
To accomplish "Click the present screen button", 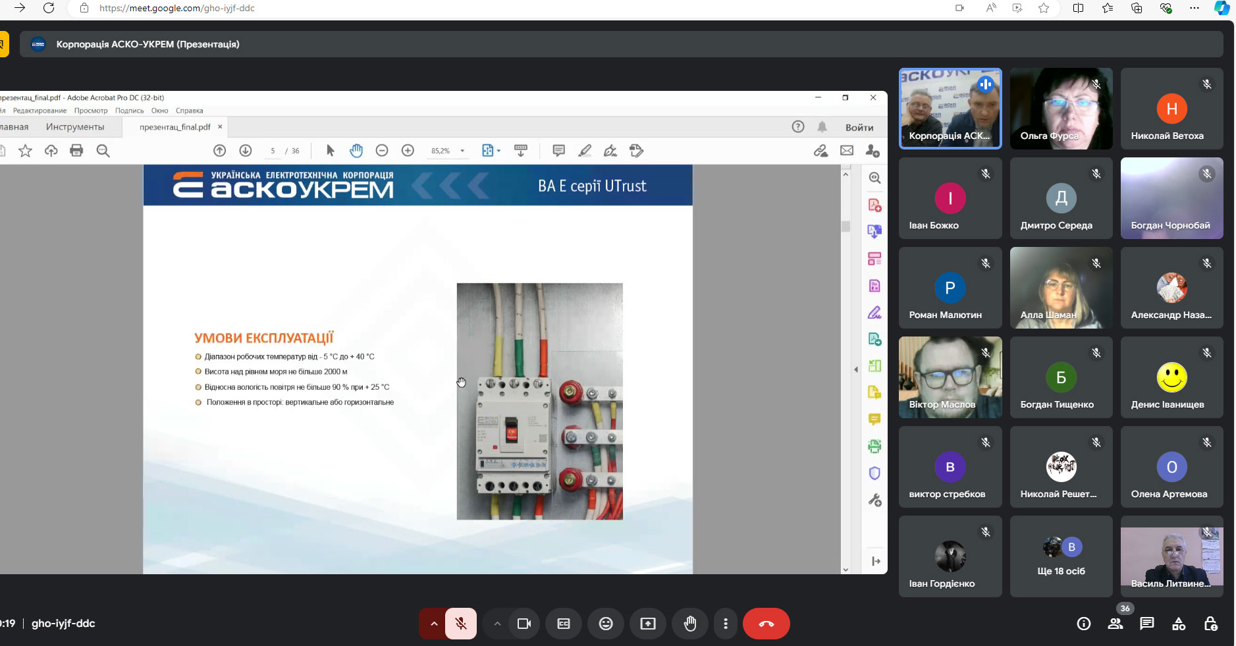I will [648, 624].
